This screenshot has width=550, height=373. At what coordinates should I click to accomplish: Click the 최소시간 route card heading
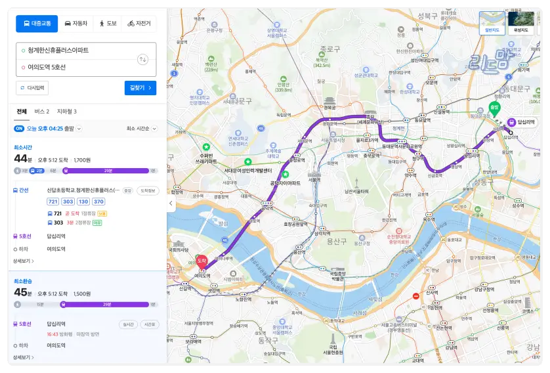coord(23,147)
